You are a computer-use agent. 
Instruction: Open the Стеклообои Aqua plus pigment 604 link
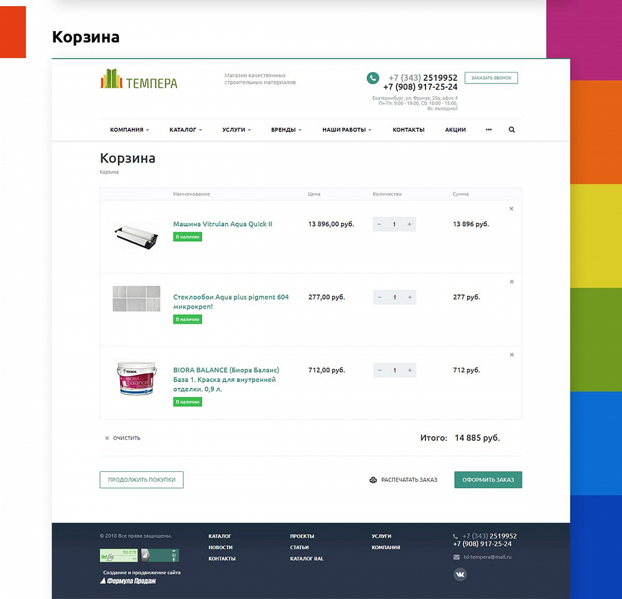231,302
